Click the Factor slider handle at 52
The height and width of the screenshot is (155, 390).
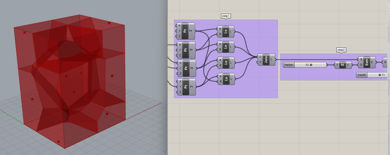pos(311,65)
